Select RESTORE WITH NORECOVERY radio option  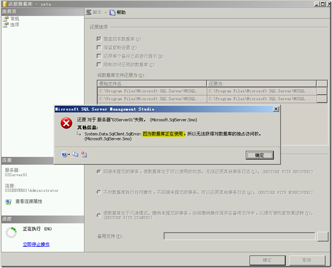(98, 192)
